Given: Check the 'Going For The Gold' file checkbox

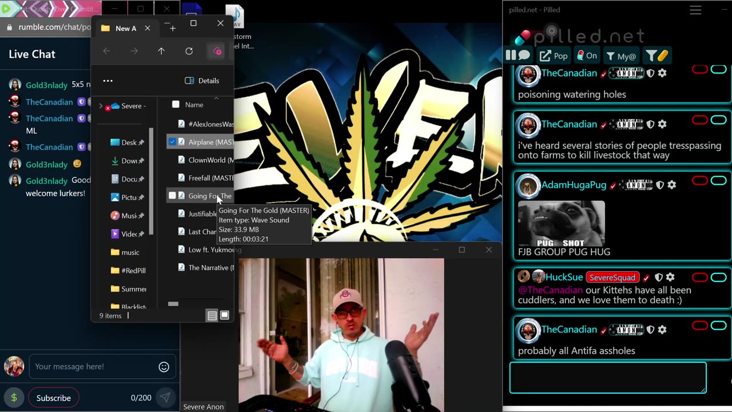Looking at the screenshot, I should (x=172, y=196).
